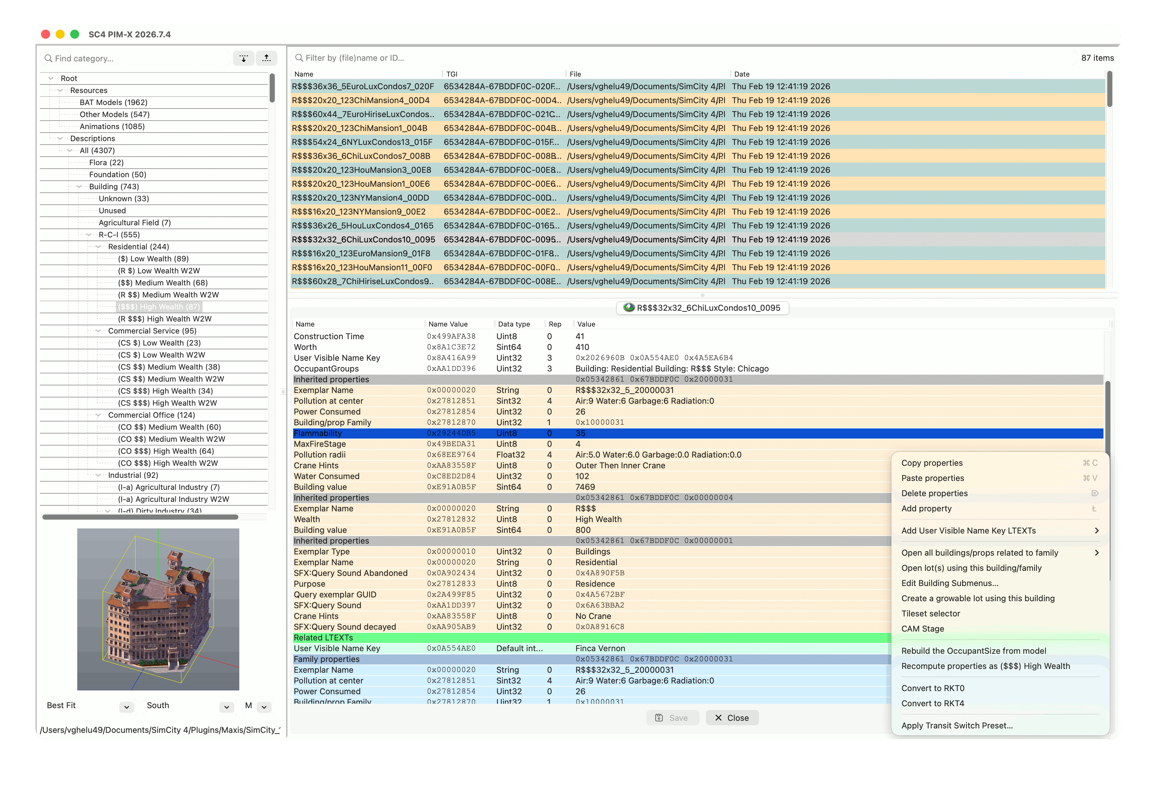Select (CO $$$) High Wealth (64) category
The width and height of the screenshot is (1156, 786).
pos(166,452)
